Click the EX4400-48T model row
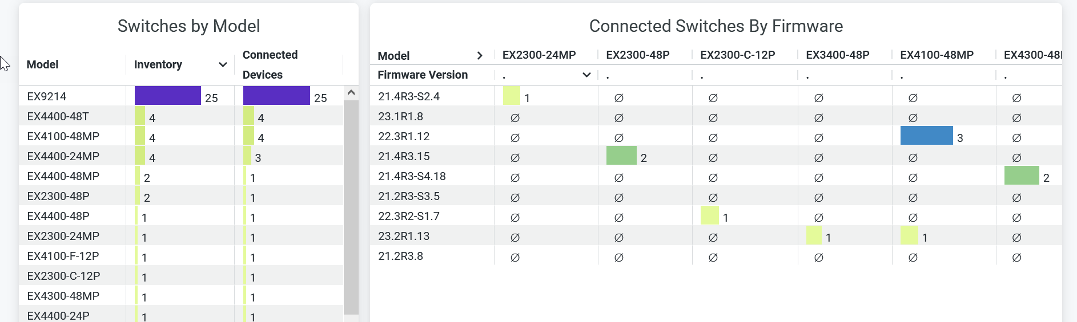The image size is (1077, 322). click(58, 116)
